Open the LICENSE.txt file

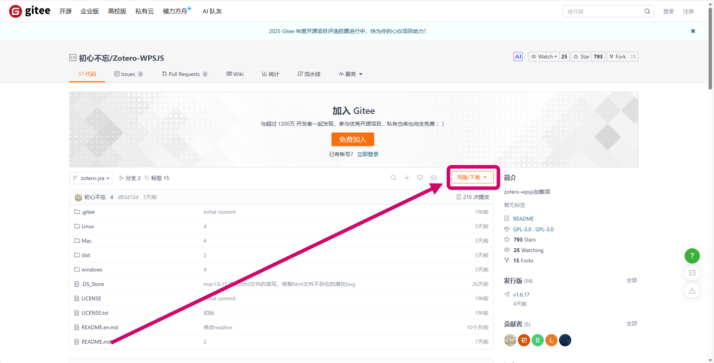[x=95, y=313]
